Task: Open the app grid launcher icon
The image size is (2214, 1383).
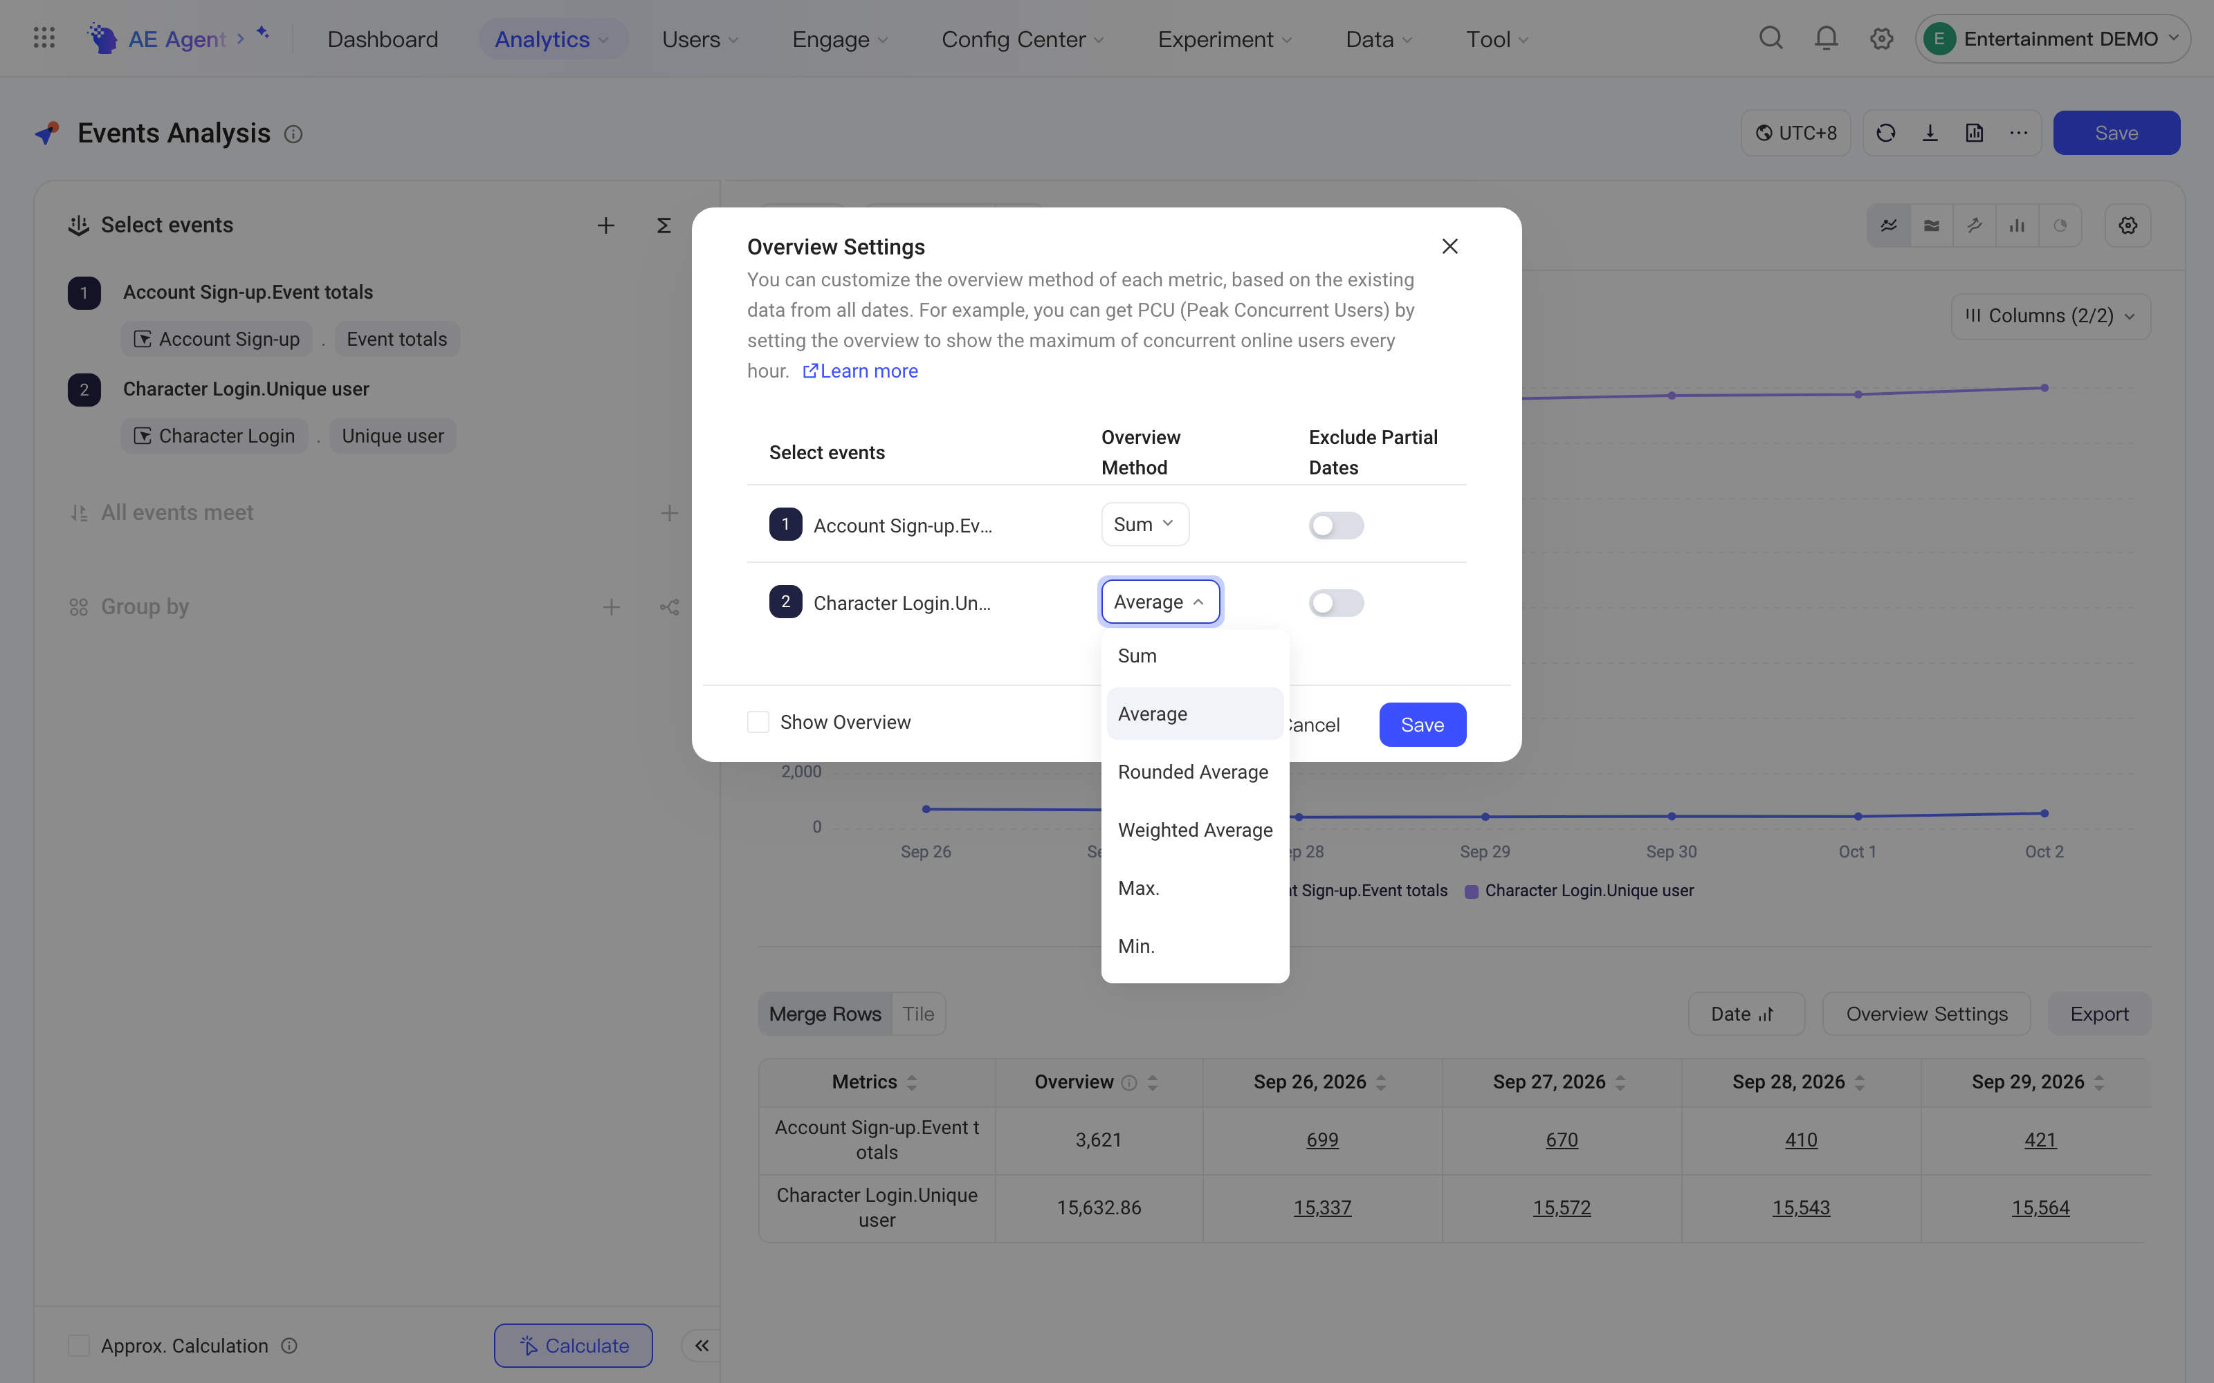Action: pos(44,39)
